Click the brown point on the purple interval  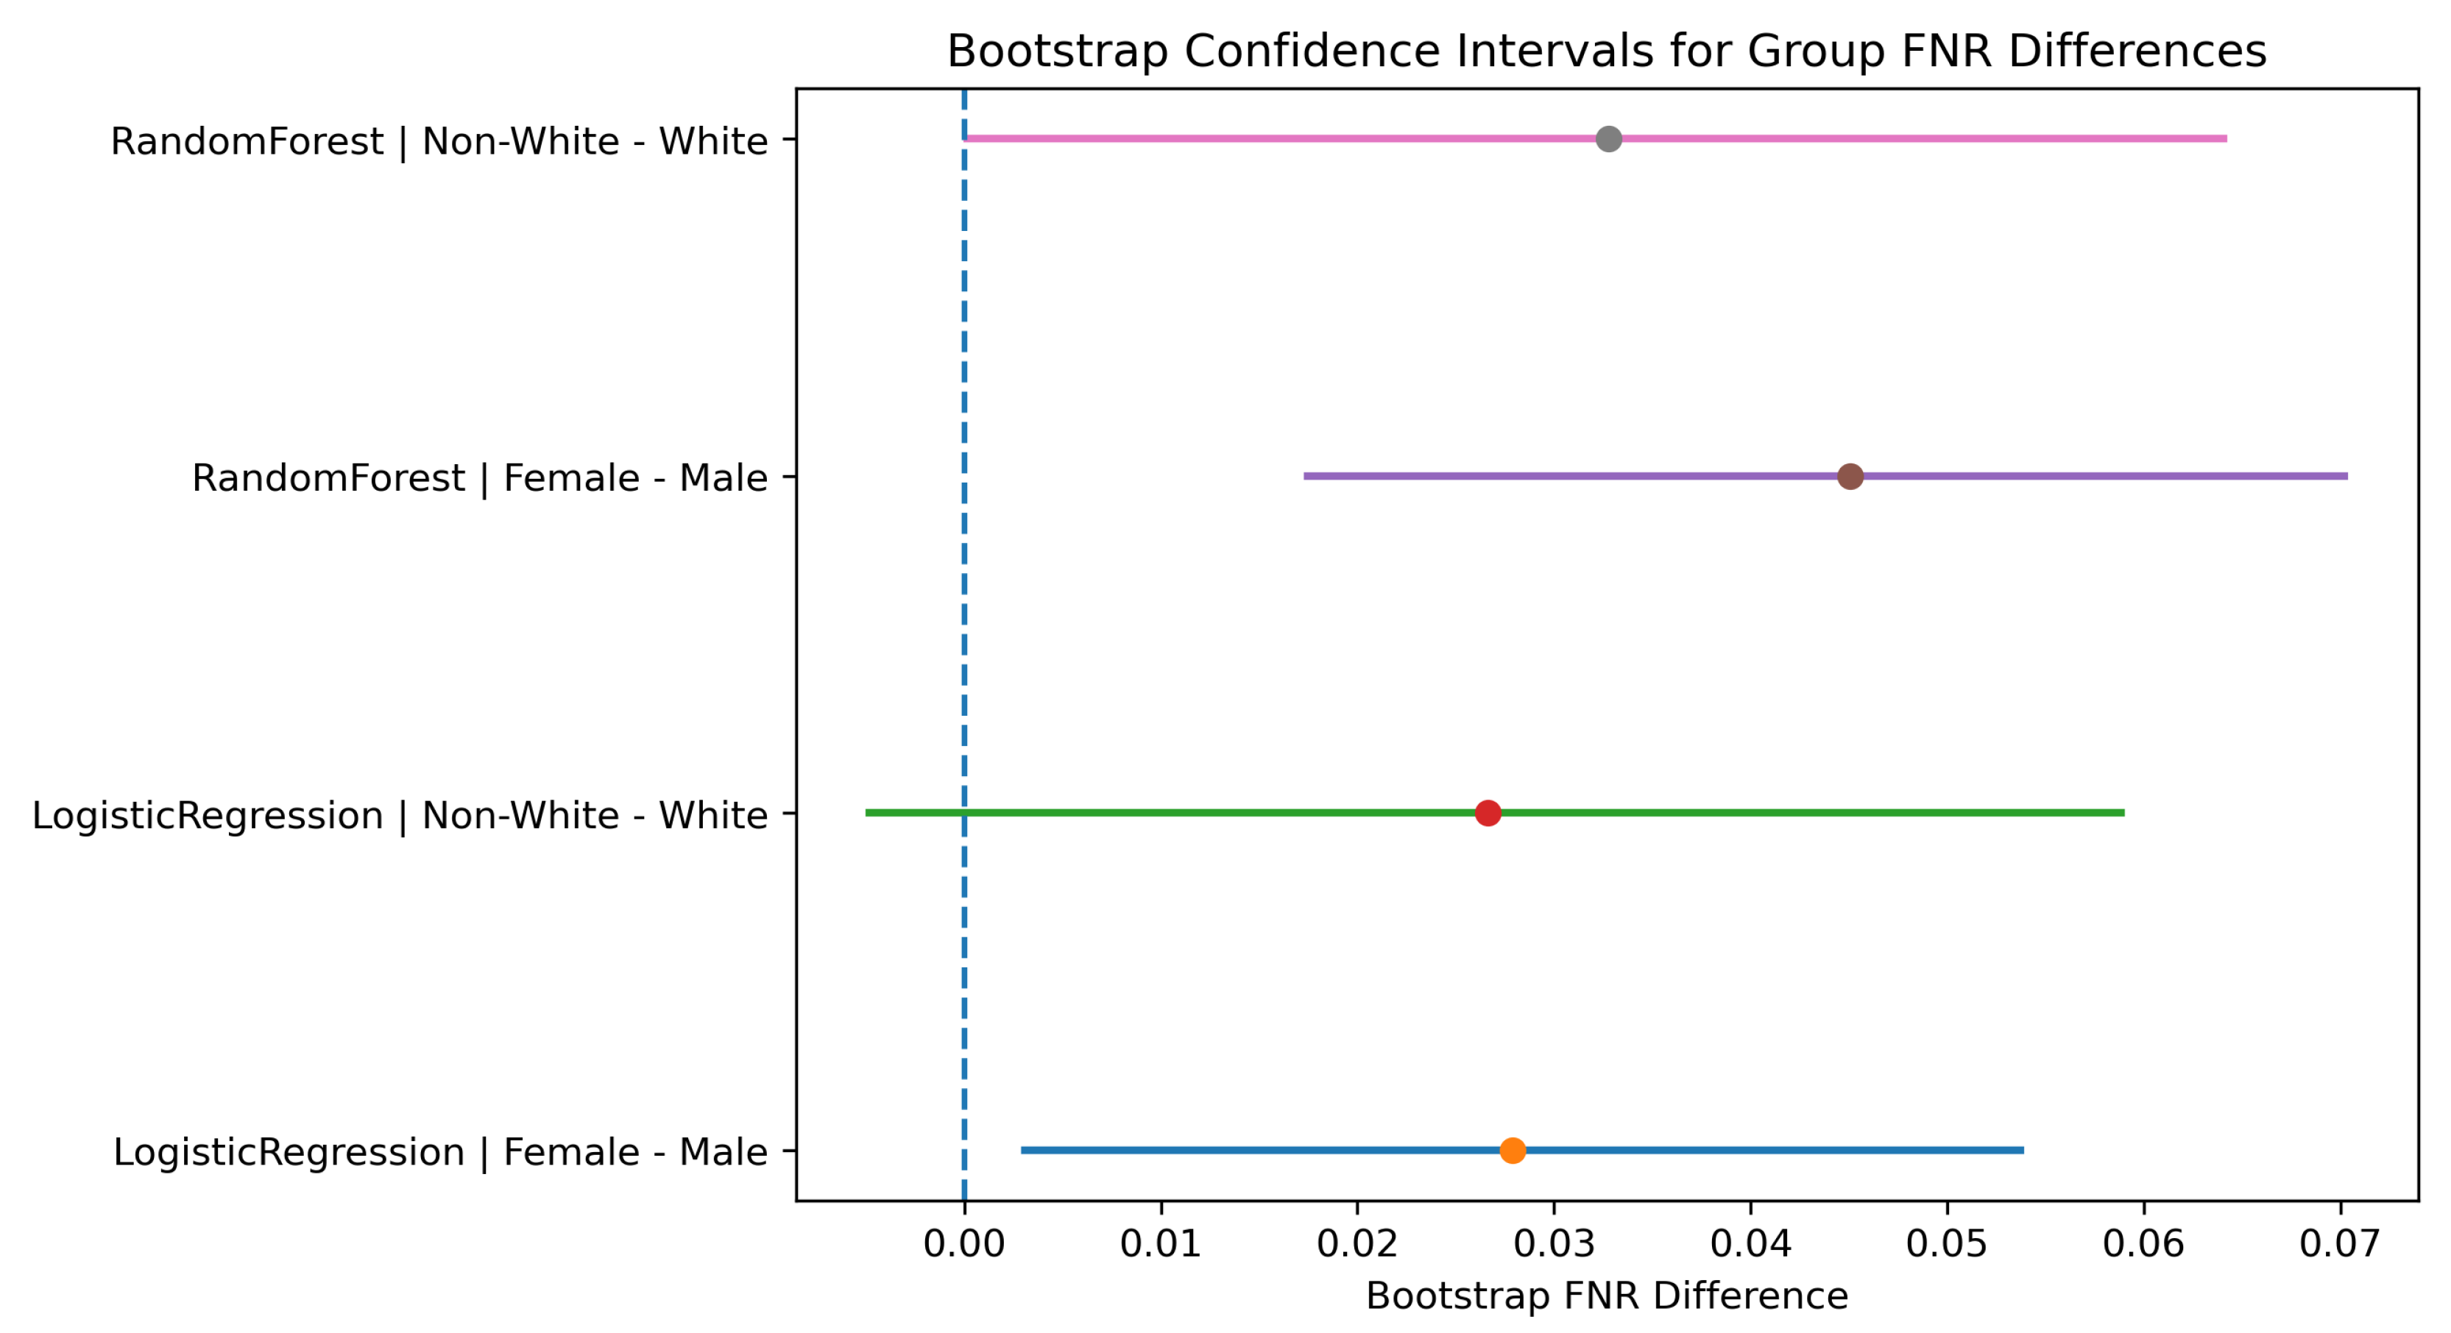coord(1850,475)
